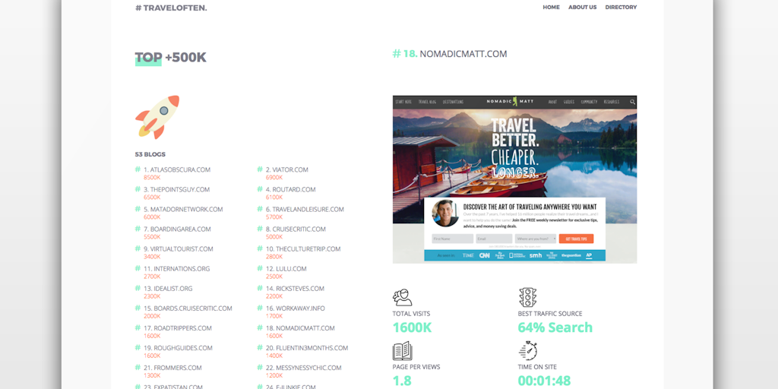
Task: Click the First Name field in screenshot
Action: click(453, 239)
